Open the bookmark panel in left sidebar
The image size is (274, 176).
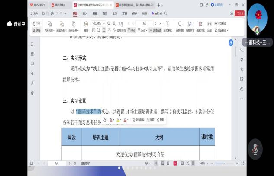click(x=32, y=44)
